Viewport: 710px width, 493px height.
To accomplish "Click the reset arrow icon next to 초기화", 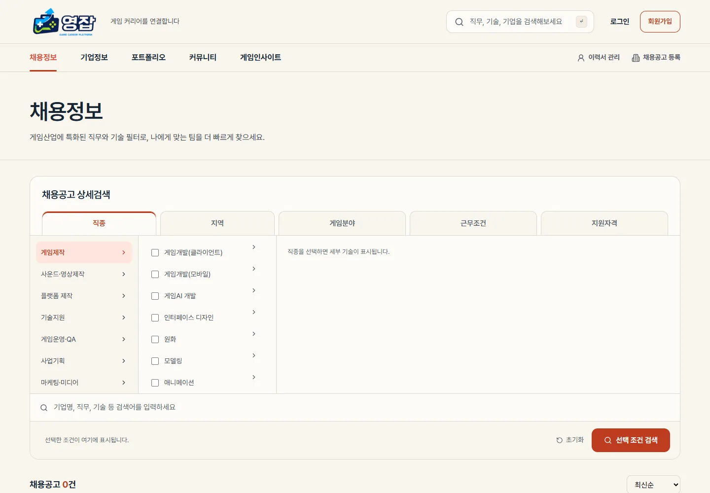I will pos(559,440).
